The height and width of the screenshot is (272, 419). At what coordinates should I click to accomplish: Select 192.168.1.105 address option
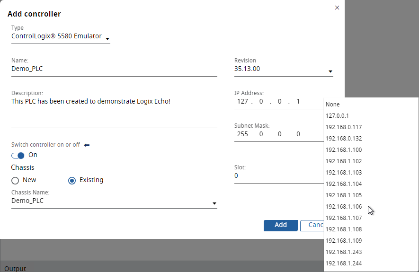click(371, 195)
